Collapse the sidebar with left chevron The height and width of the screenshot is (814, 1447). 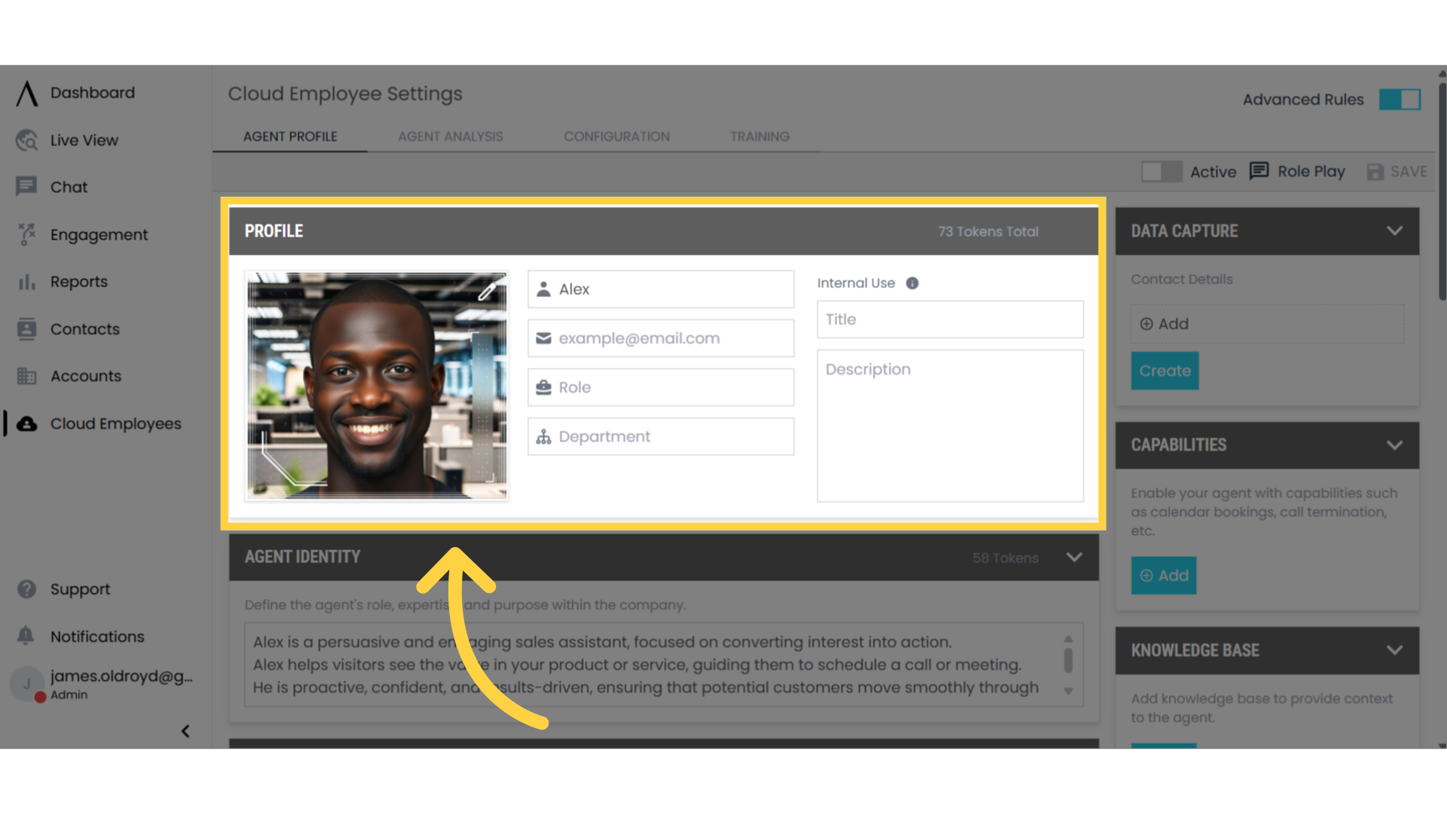click(185, 731)
